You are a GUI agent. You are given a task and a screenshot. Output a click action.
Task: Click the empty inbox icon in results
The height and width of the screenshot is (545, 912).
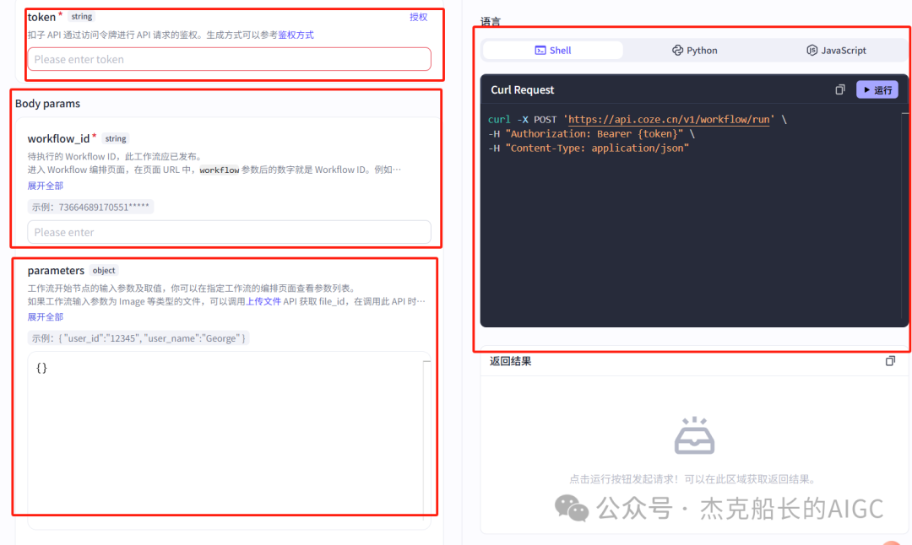[694, 435]
